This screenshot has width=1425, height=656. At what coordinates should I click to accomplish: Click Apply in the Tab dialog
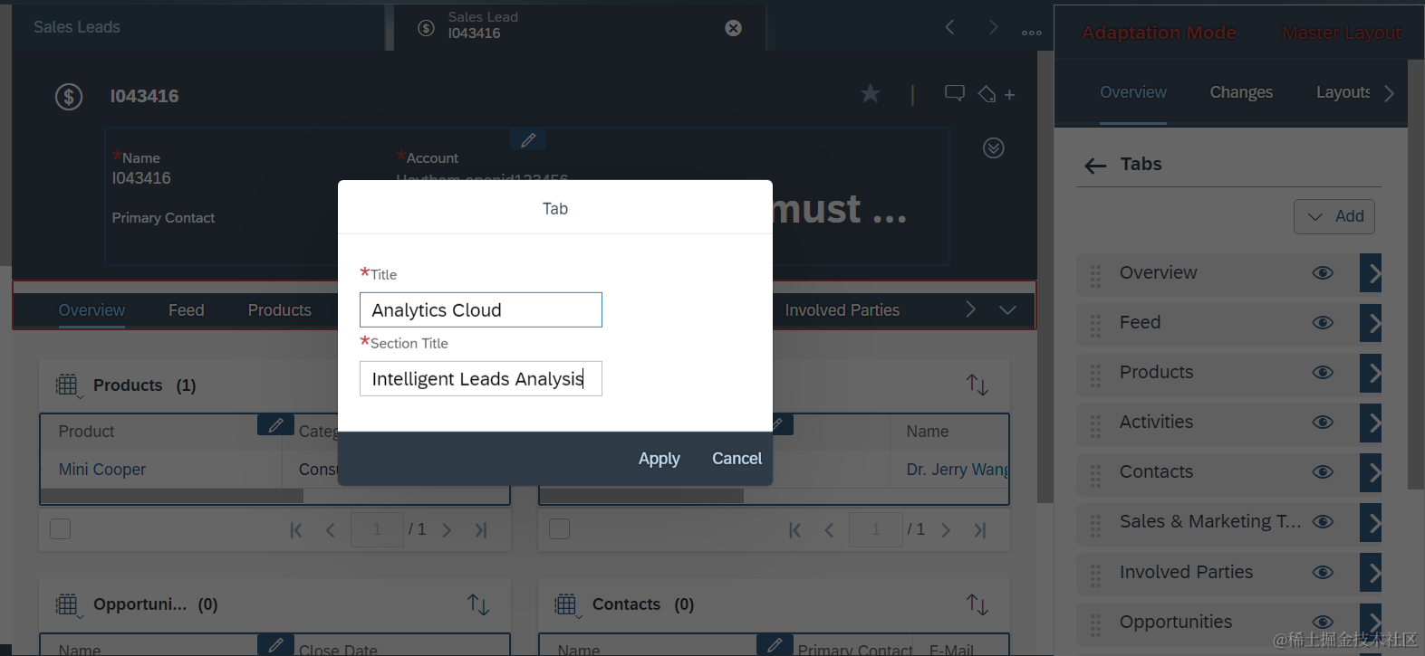coord(659,459)
